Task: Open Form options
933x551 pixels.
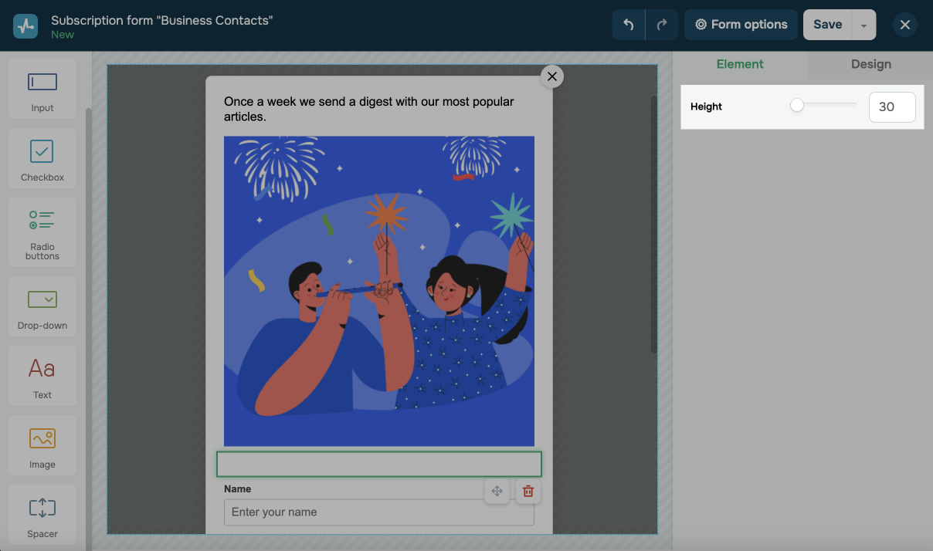Action: click(741, 25)
